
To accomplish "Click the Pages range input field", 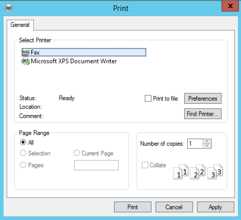I will click(96, 165).
